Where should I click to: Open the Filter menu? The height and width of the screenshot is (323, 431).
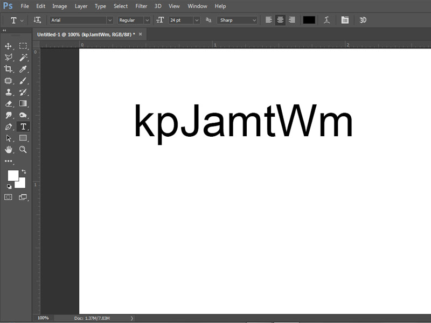click(141, 6)
